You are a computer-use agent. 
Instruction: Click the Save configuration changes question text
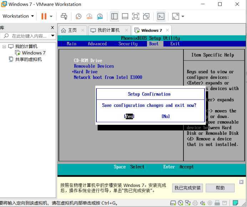(x=149, y=105)
